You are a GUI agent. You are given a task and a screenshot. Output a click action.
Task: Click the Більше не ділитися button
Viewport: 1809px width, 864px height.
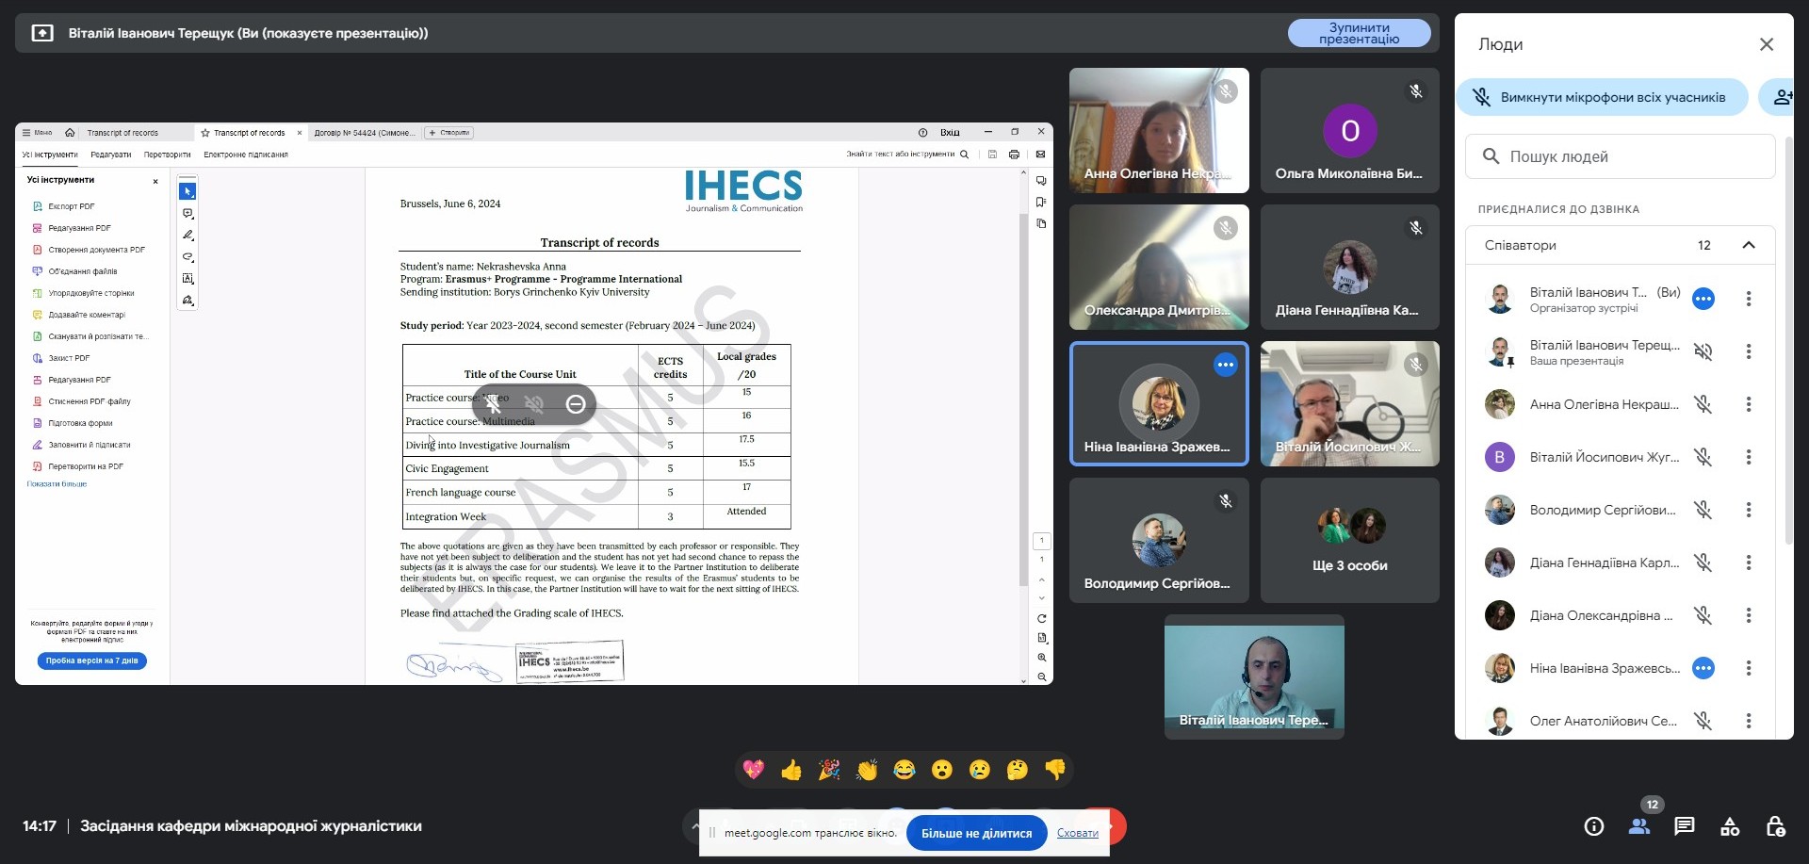coord(976,833)
